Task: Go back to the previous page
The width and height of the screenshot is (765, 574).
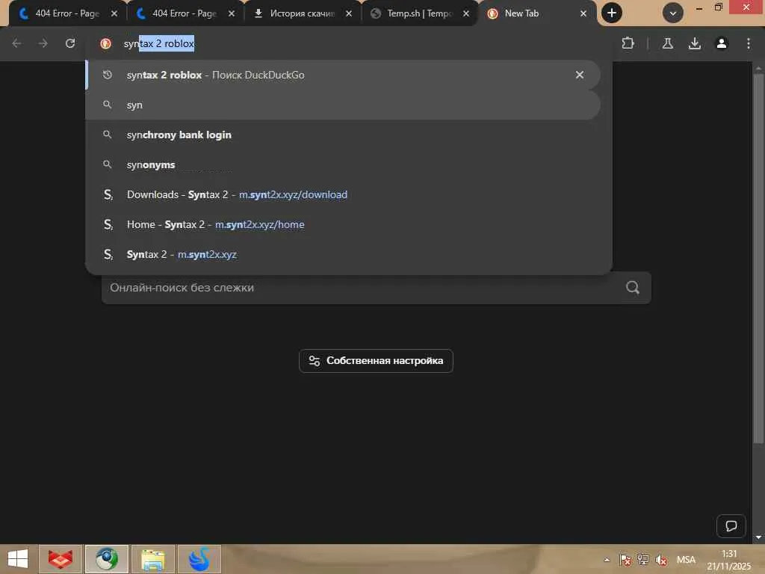Action: [x=16, y=43]
